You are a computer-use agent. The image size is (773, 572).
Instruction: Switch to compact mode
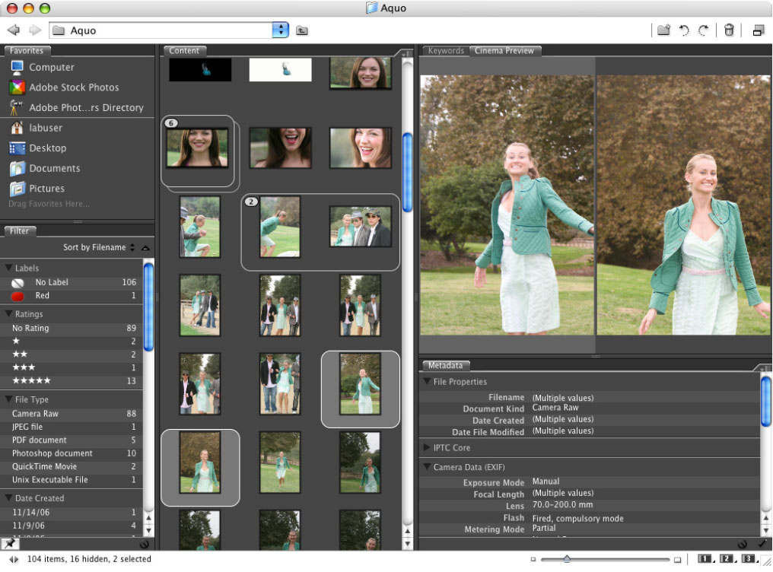pyautogui.click(x=758, y=30)
